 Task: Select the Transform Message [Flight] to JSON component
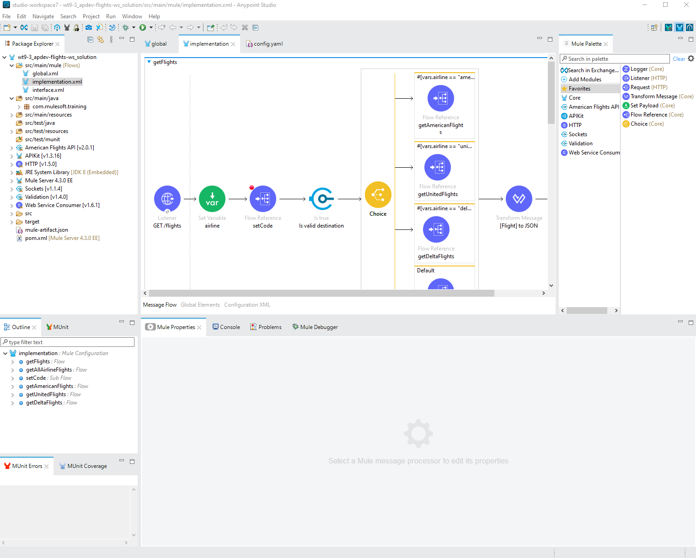pos(519,198)
